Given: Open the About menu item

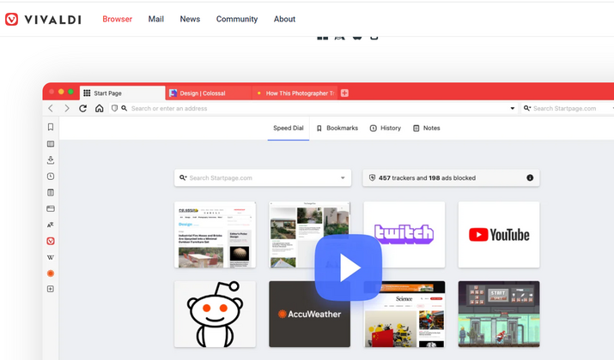Looking at the screenshot, I should (284, 19).
